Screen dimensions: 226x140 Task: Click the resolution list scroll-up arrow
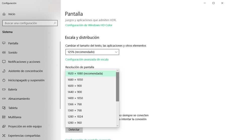click(118, 71)
